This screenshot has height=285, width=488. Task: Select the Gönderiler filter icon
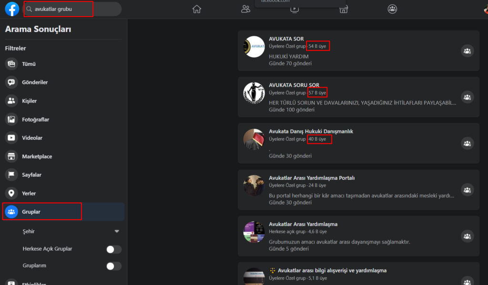pyautogui.click(x=11, y=82)
